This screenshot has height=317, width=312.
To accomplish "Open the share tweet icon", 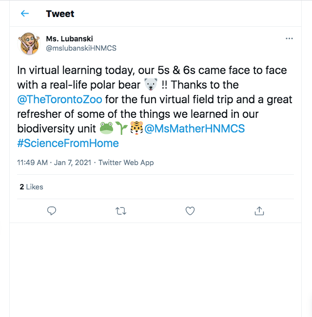I will pyautogui.click(x=259, y=211).
